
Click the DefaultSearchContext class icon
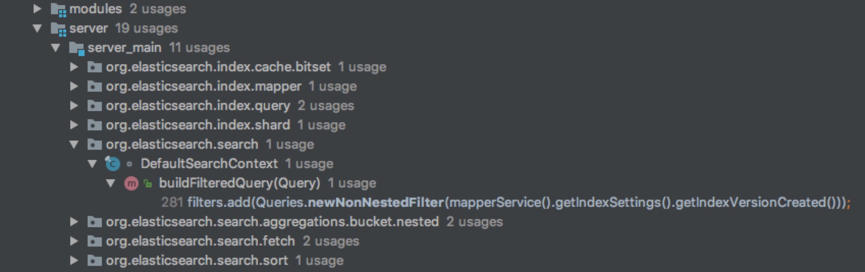click(113, 164)
